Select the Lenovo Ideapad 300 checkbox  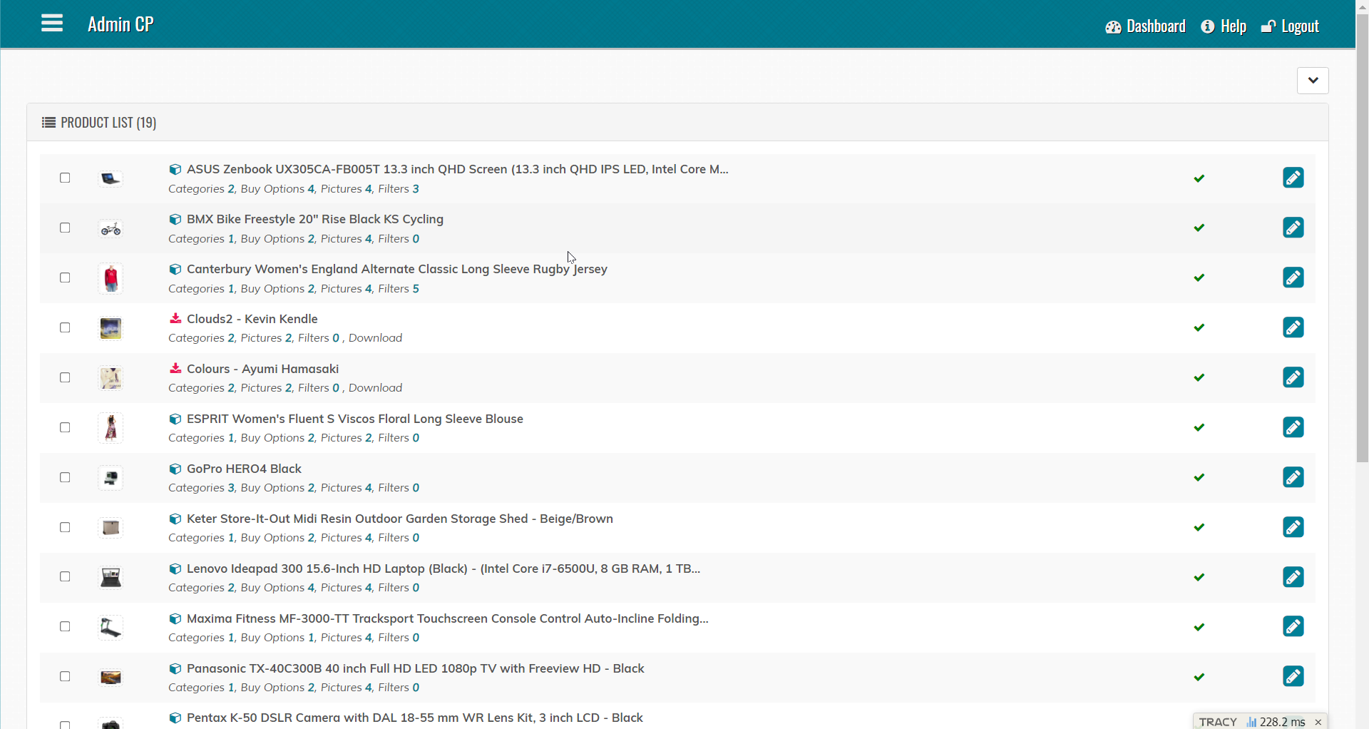(x=65, y=576)
